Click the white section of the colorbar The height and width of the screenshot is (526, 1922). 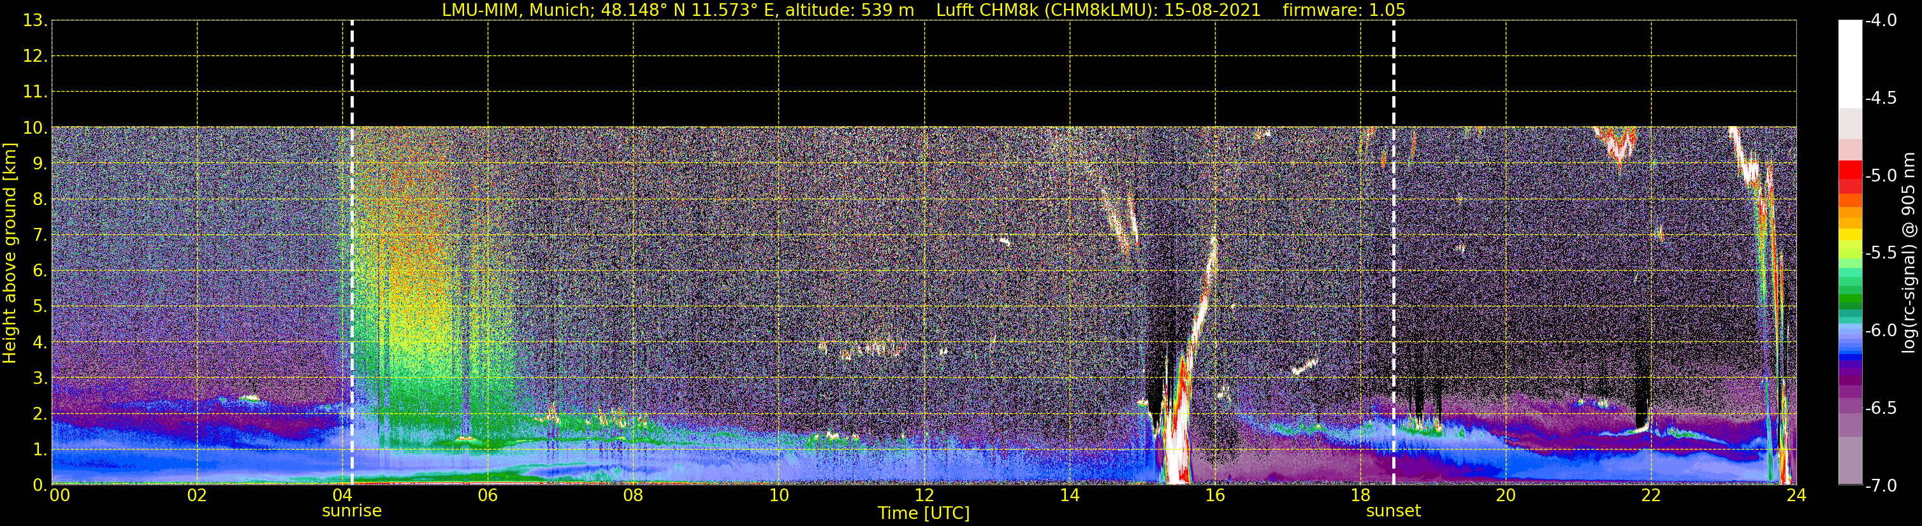(x=1849, y=64)
